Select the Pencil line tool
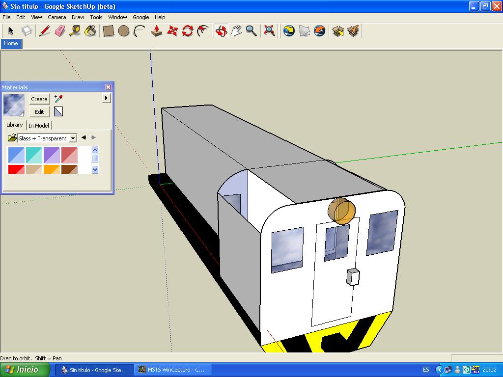503x377 pixels. click(44, 31)
